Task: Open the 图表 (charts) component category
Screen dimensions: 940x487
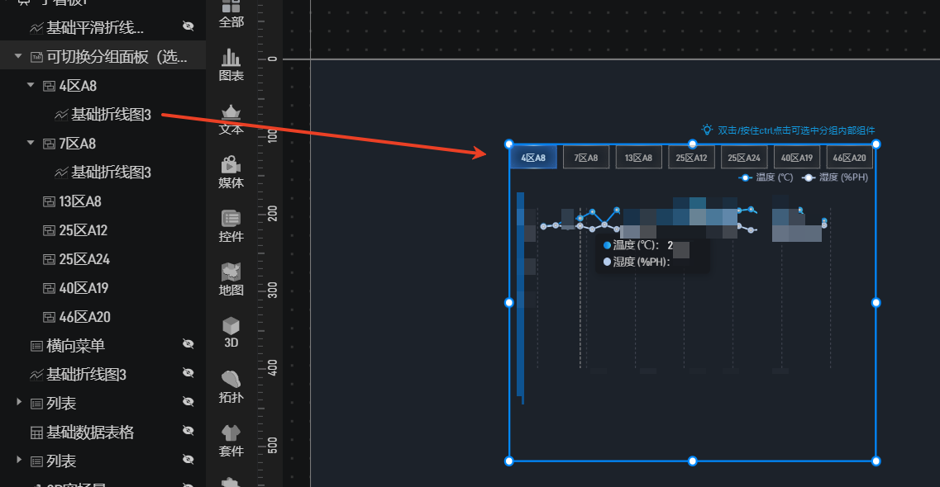Action: tap(231, 65)
